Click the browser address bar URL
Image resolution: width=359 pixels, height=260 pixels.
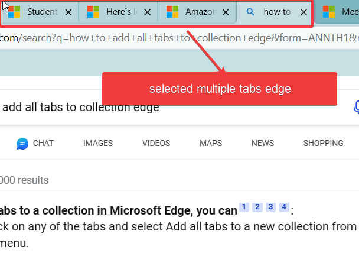click(x=177, y=38)
